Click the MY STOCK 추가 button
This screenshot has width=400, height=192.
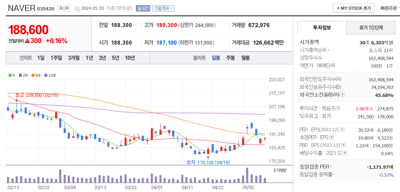(353, 8)
